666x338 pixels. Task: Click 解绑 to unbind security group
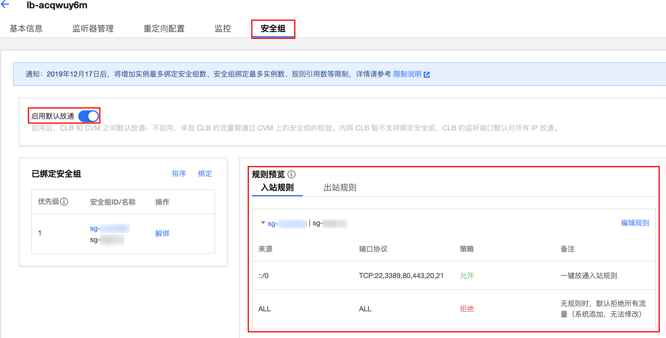(x=162, y=233)
